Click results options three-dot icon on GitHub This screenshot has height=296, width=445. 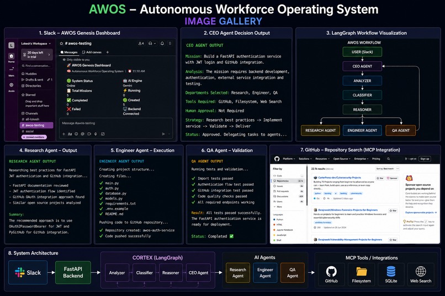(x=398, y=169)
